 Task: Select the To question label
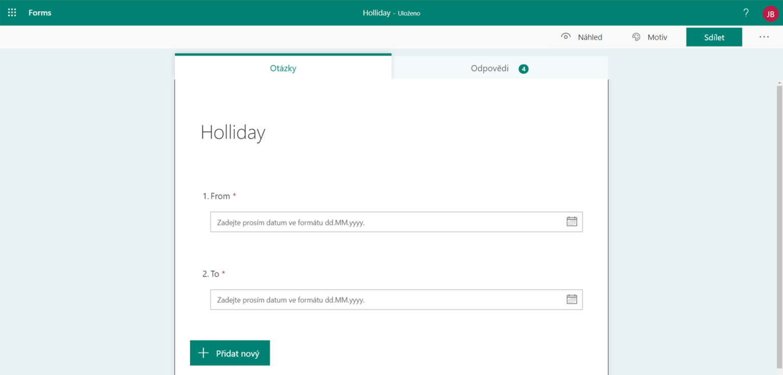tap(214, 274)
